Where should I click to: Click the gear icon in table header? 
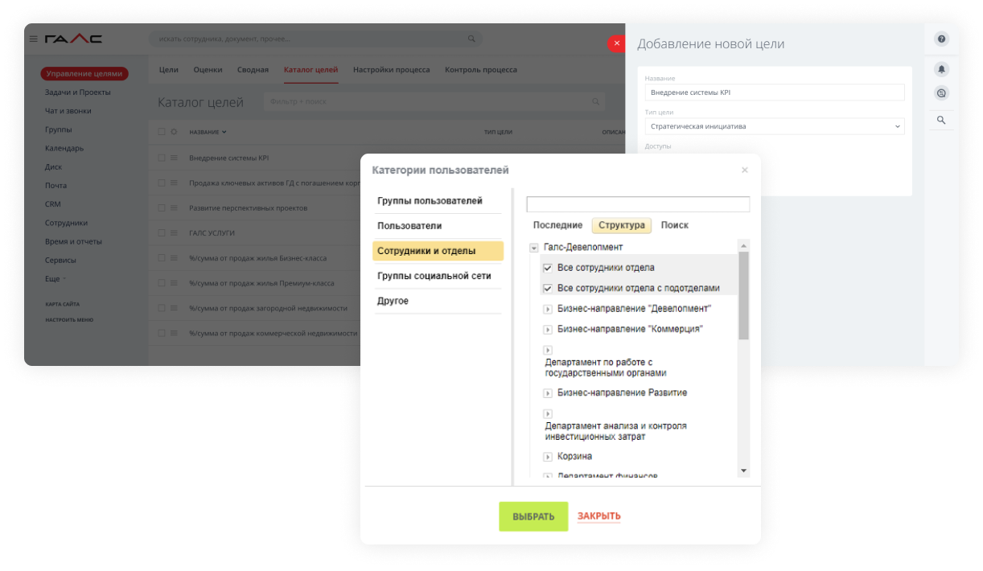point(174,131)
